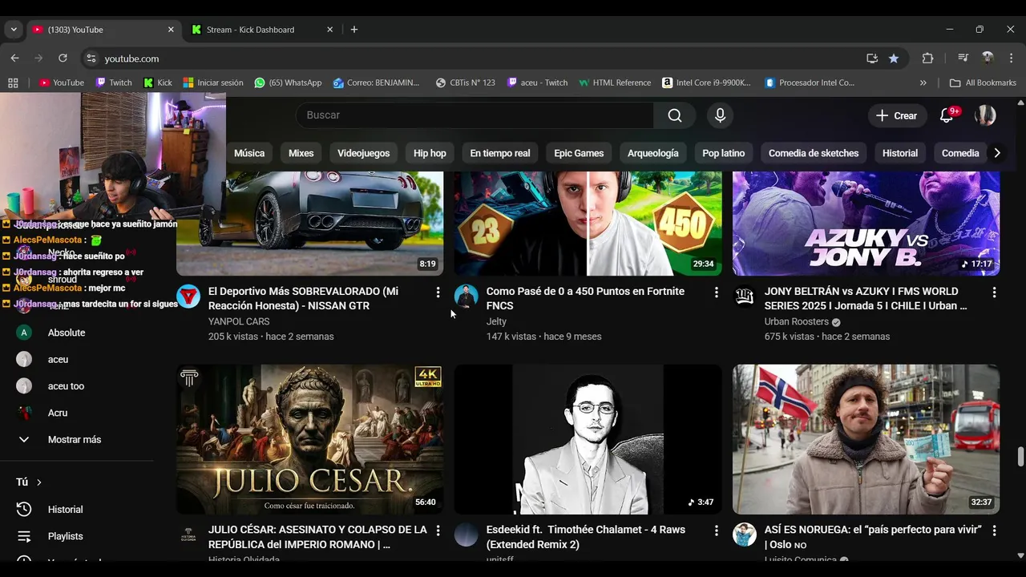The width and height of the screenshot is (1026, 577).
Task: Open the Julio César video thumbnail
Action: tap(309, 439)
